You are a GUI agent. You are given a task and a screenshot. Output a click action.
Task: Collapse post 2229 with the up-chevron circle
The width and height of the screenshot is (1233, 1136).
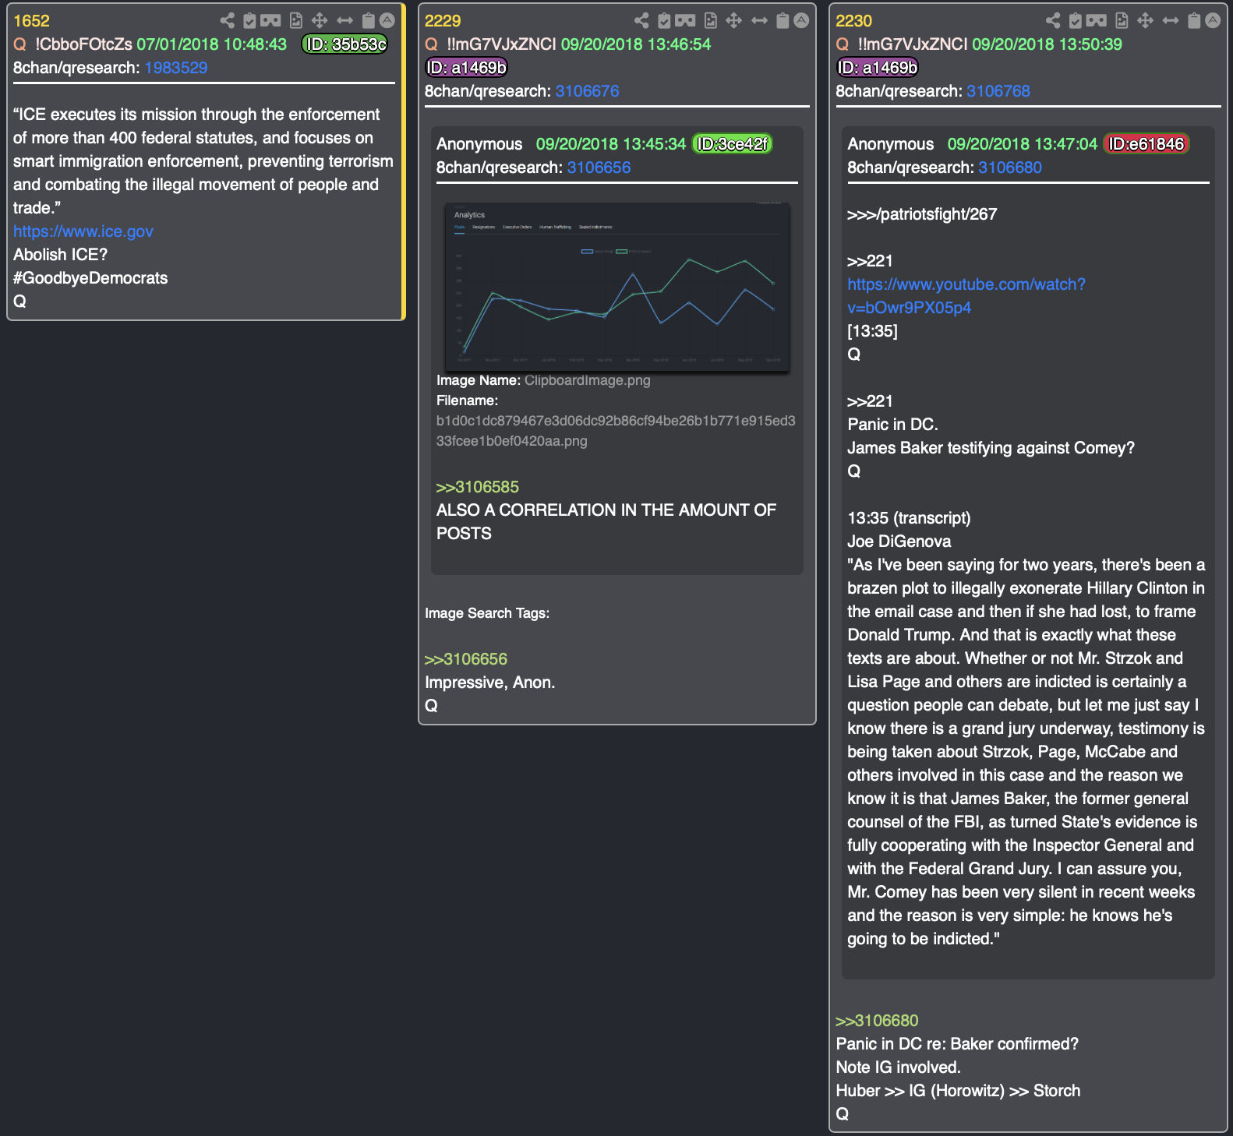pyautogui.click(x=801, y=20)
